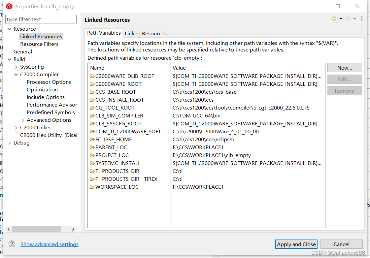Sort by the Name column header
The height and width of the screenshot is (258, 370).
[129, 68]
